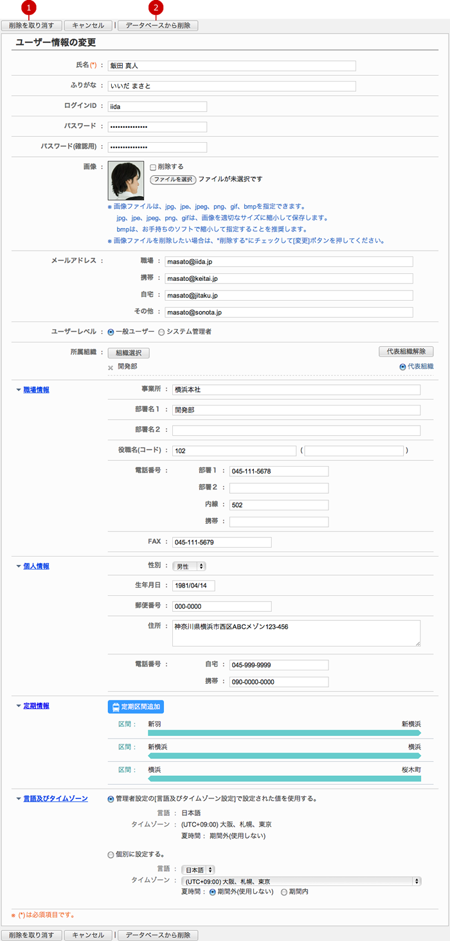The height and width of the screenshot is (941, 450).
Task: Click 代表組織解除 button
Action: [406, 352]
